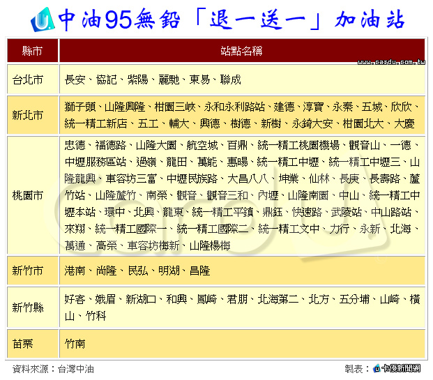
Task: Click 統一精工新店 station name
Action: click(x=96, y=123)
